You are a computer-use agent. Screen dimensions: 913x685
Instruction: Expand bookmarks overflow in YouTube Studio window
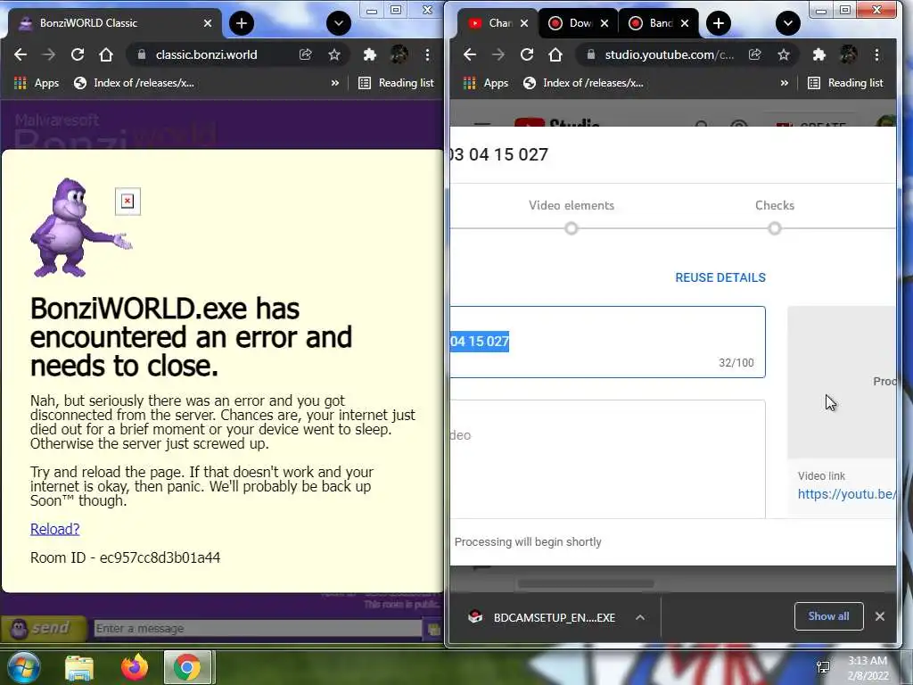(785, 83)
